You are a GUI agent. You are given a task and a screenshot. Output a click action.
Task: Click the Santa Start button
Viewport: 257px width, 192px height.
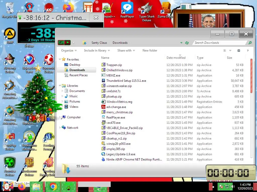coord(7,186)
